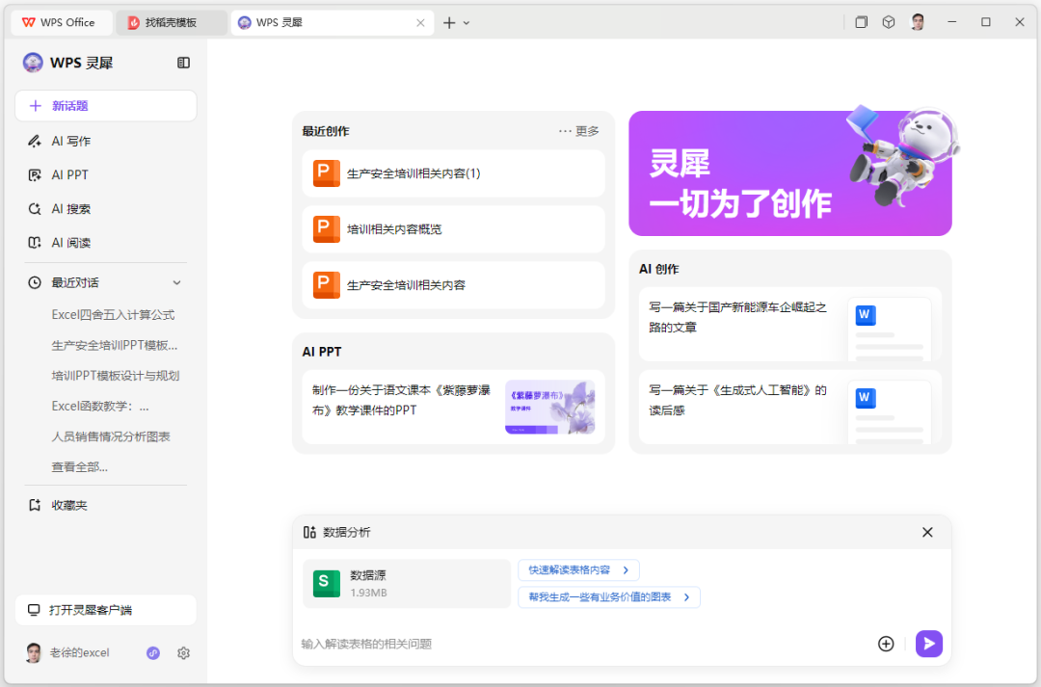1041x687 pixels.
Task: Open conversation 生产安全培训PPT模板...
Action: point(114,345)
